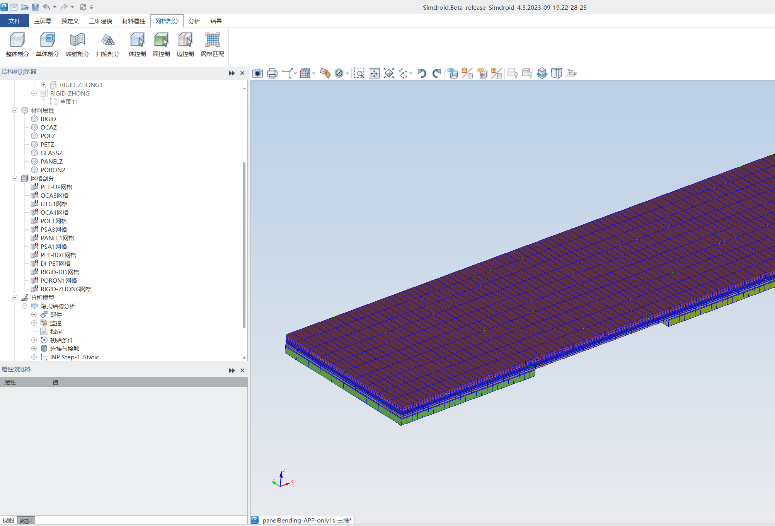
Task: Click the coordinate plane icon in toolbar
Action: 571,73
